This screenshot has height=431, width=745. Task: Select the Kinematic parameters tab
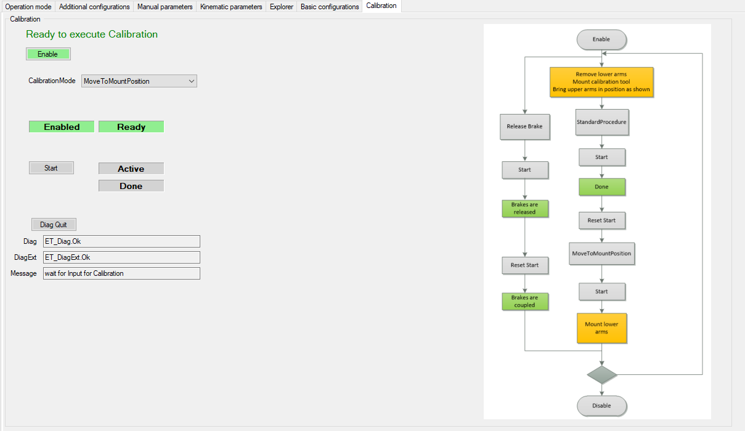(x=231, y=7)
